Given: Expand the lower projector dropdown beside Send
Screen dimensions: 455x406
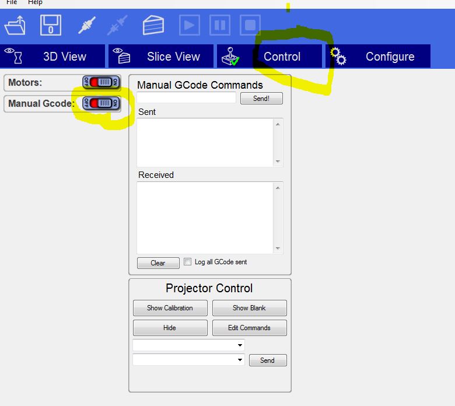Looking at the screenshot, I should click(x=240, y=360).
